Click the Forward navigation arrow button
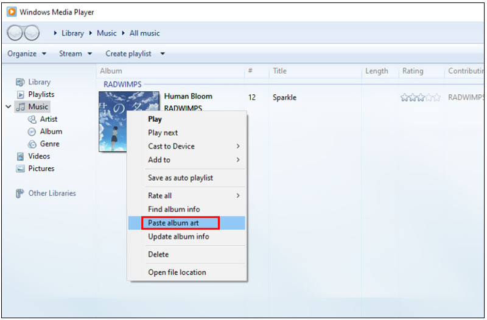487x320 pixels. pos(32,33)
